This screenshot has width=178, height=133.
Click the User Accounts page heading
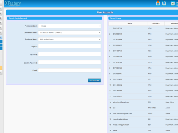105,12
